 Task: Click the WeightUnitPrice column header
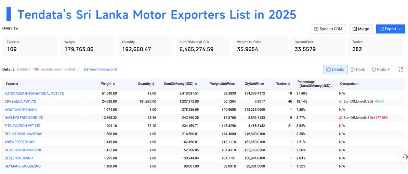click(x=222, y=84)
